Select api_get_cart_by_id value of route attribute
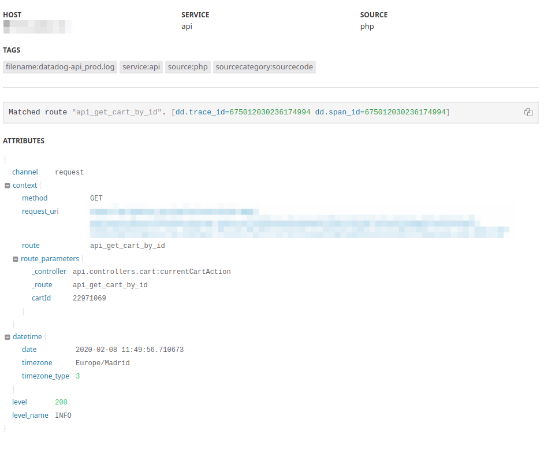Image resolution: width=544 pixels, height=449 pixels. pyautogui.click(x=127, y=246)
